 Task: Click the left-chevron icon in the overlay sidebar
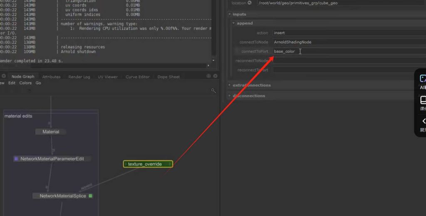[x=423, y=121]
